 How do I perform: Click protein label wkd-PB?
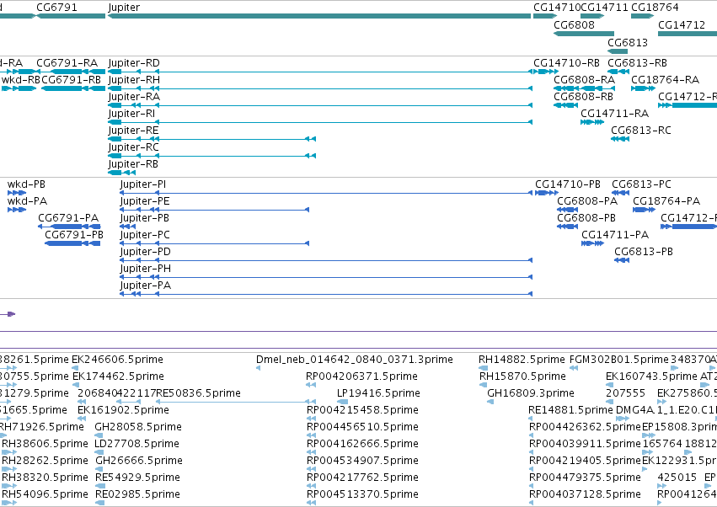[26, 184]
